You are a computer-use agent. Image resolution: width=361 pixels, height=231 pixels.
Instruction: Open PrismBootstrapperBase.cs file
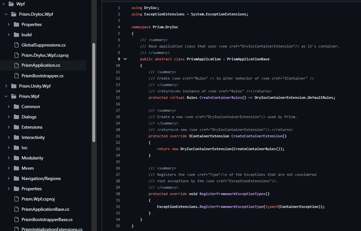47,219
